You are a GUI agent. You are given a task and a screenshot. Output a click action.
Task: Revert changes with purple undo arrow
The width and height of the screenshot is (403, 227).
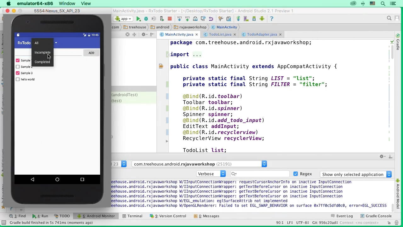(x=211, y=19)
